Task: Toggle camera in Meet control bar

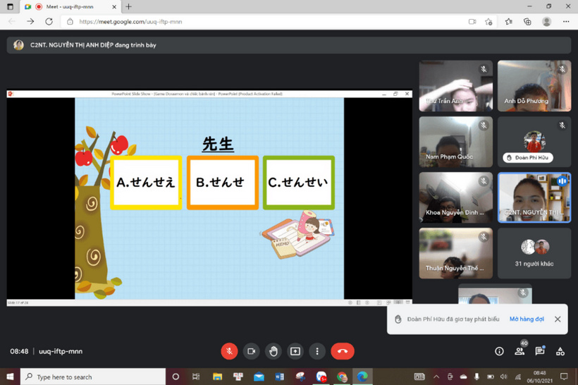Action: tap(251, 351)
